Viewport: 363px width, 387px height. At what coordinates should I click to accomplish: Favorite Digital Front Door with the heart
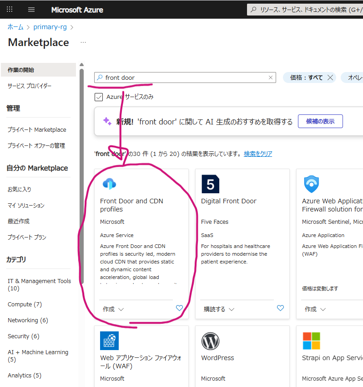pyautogui.click(x=280, y=308)
